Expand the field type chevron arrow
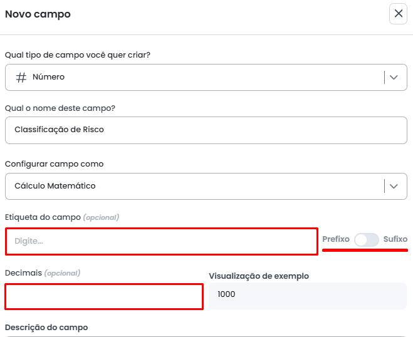The width and height of the screenshot is (413, 337). coord(394,78)
